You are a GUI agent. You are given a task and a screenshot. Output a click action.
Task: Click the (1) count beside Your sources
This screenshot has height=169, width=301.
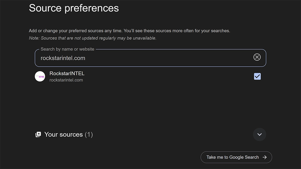(x=89, y=135)
